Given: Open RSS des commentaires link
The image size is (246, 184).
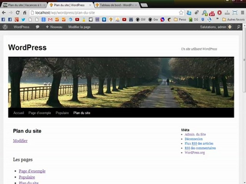Looking at the screenshot, I should pyautogui.click(x=200, y=148).
